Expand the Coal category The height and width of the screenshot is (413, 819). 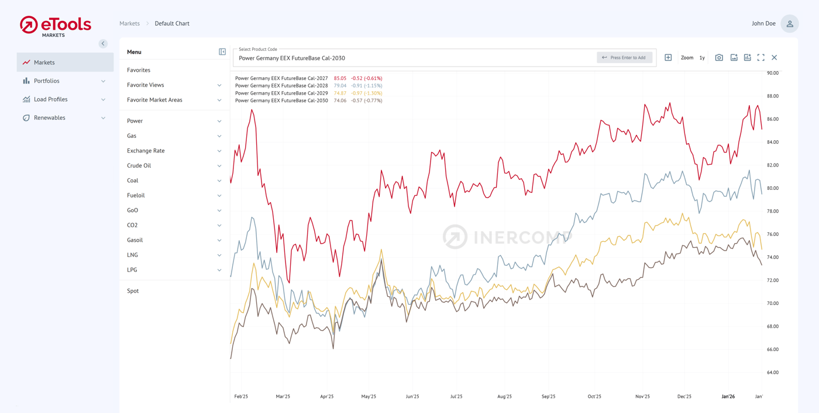tap(174, 181)
